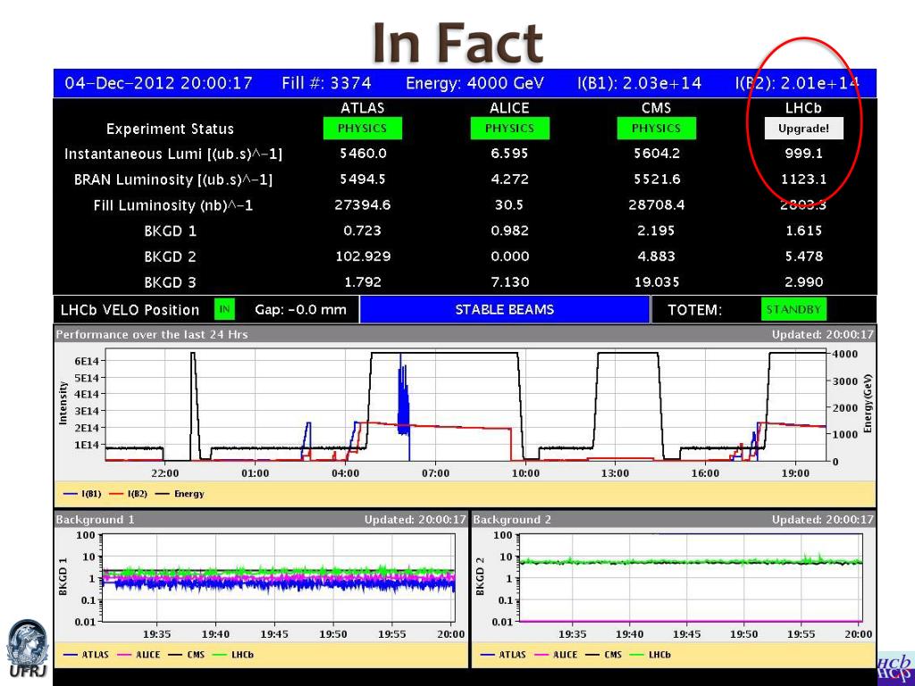Click the 'Gap: -0.0 mm' reading

coord(300,310)
